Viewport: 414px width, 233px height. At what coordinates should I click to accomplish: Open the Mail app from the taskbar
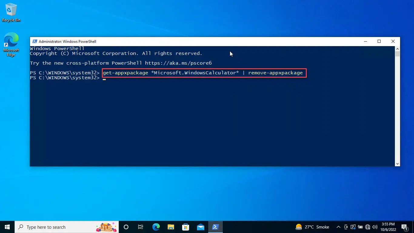point(200,227)
